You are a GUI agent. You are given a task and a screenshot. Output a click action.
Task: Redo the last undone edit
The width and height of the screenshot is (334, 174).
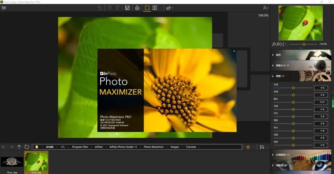pos(118,8)
